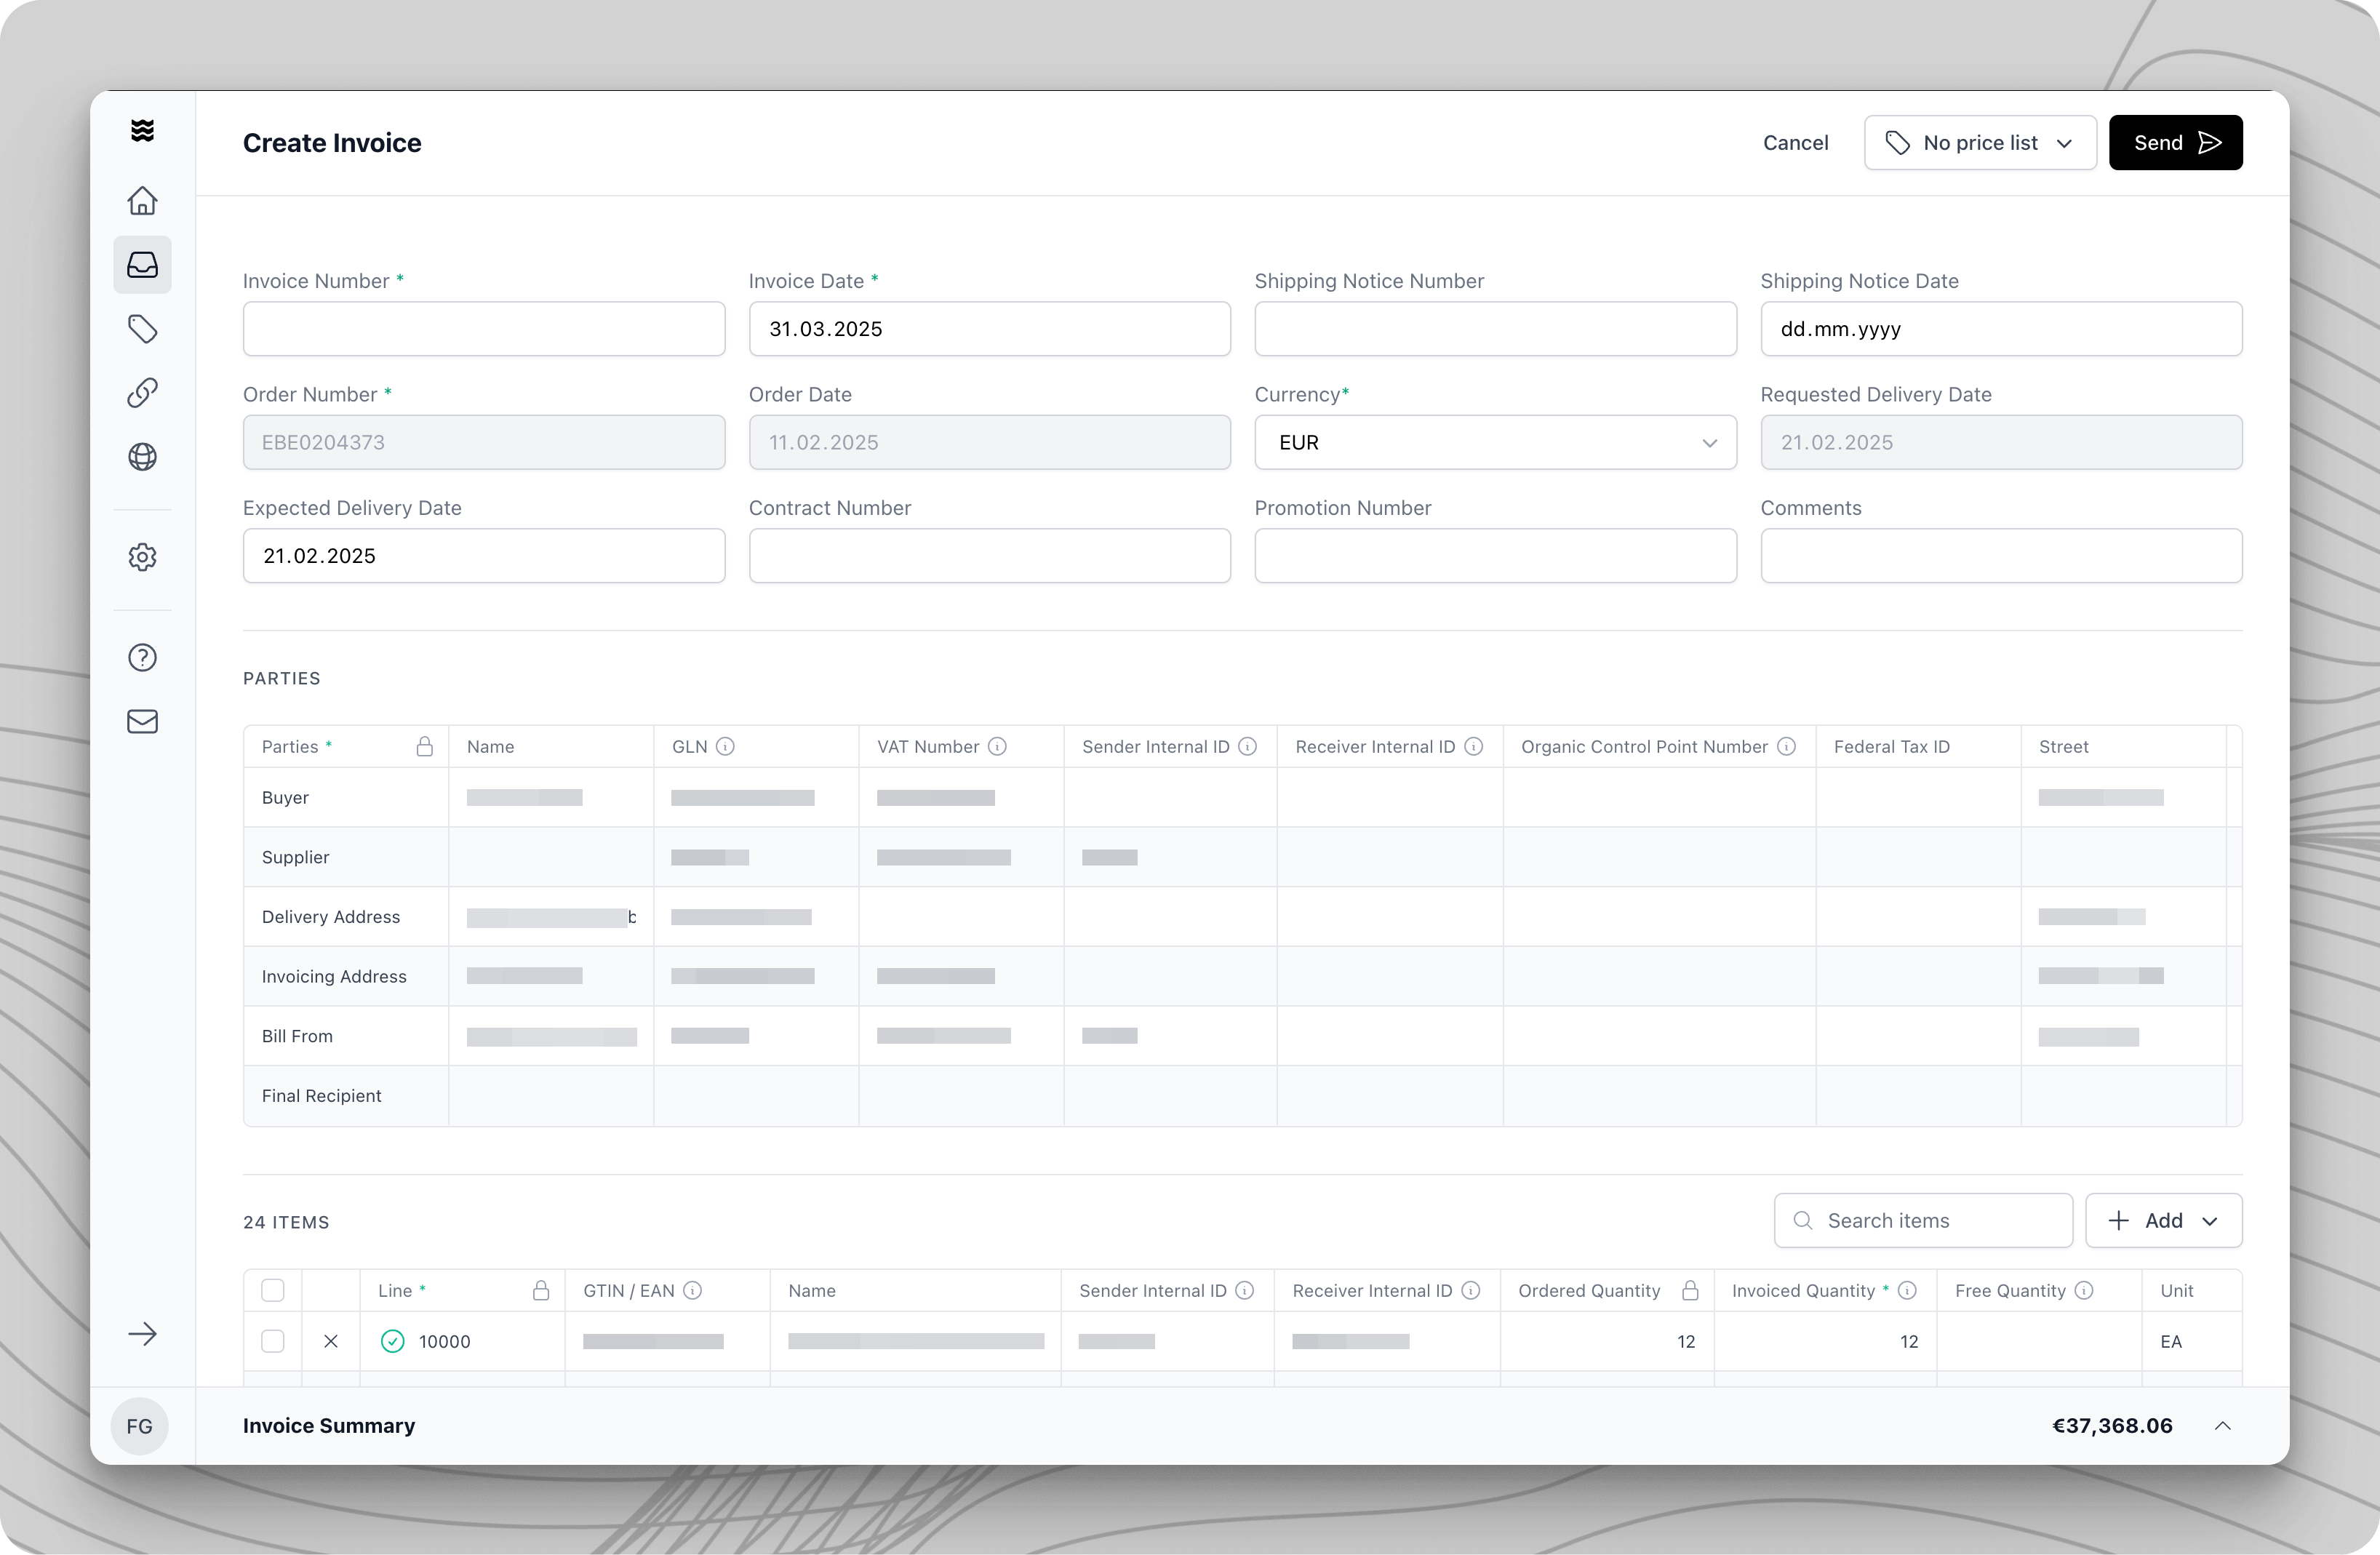
Task: Open the settings gear icon in sidebar
Action: pyautogui.click(x=142, y=557)
